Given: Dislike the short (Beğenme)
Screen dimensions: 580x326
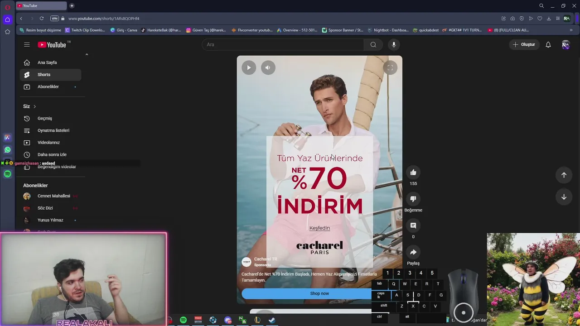Looking at the screenshot, I should [x=413, y=199].
